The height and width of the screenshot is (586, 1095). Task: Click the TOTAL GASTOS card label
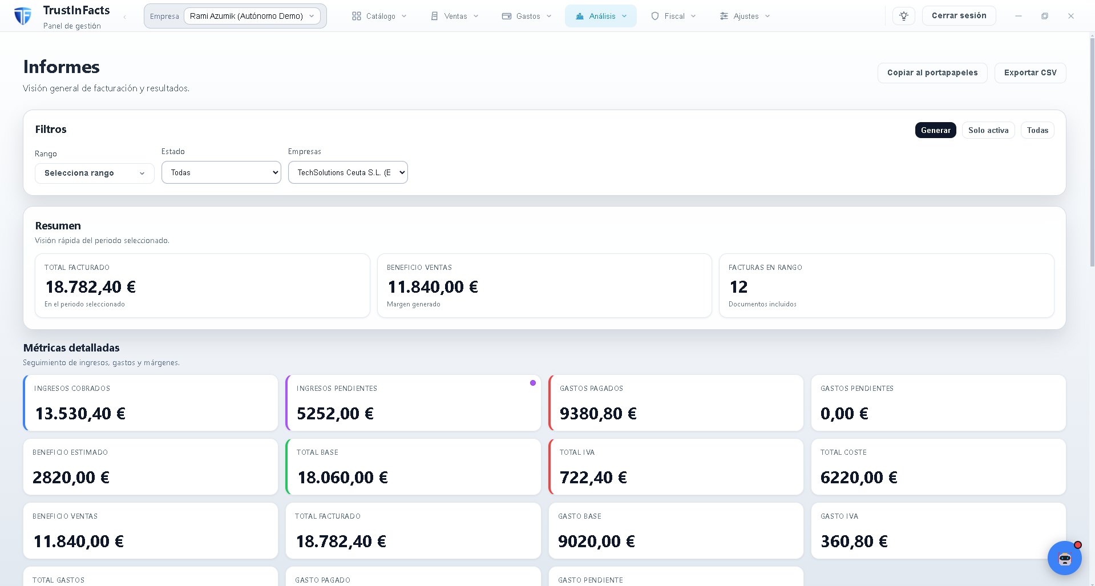(x=58, y=580)
